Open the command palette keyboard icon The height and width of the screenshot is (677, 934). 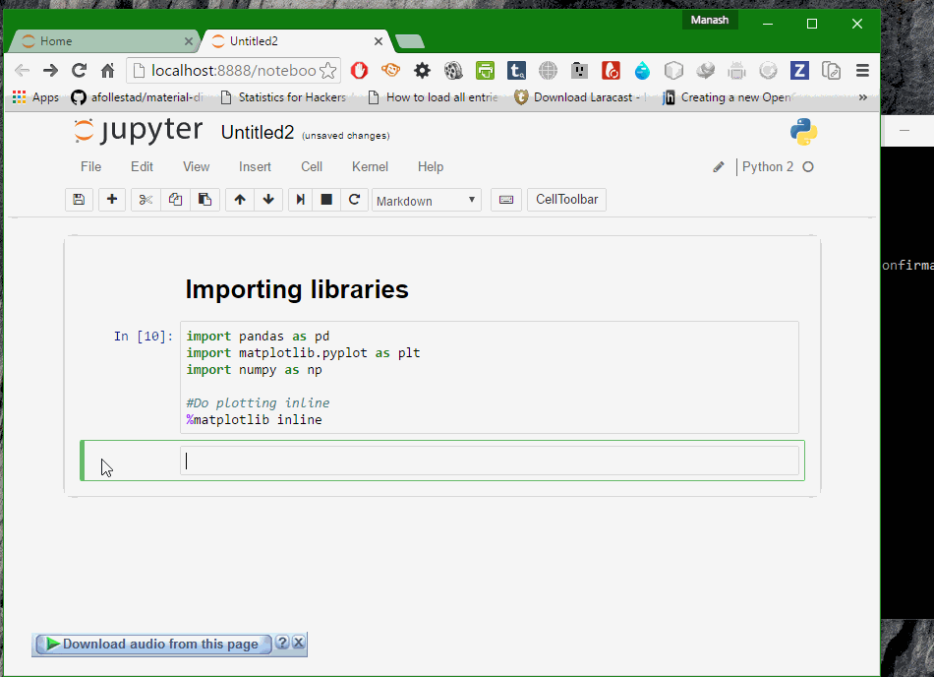tap(505, 200)
